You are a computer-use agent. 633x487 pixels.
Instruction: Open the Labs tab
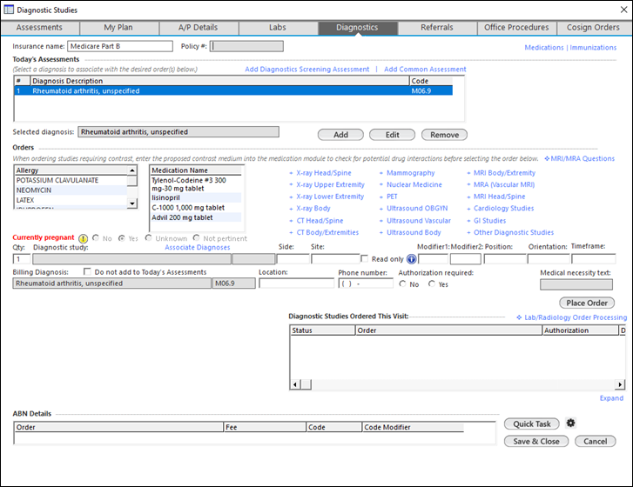tap(278, 28)
